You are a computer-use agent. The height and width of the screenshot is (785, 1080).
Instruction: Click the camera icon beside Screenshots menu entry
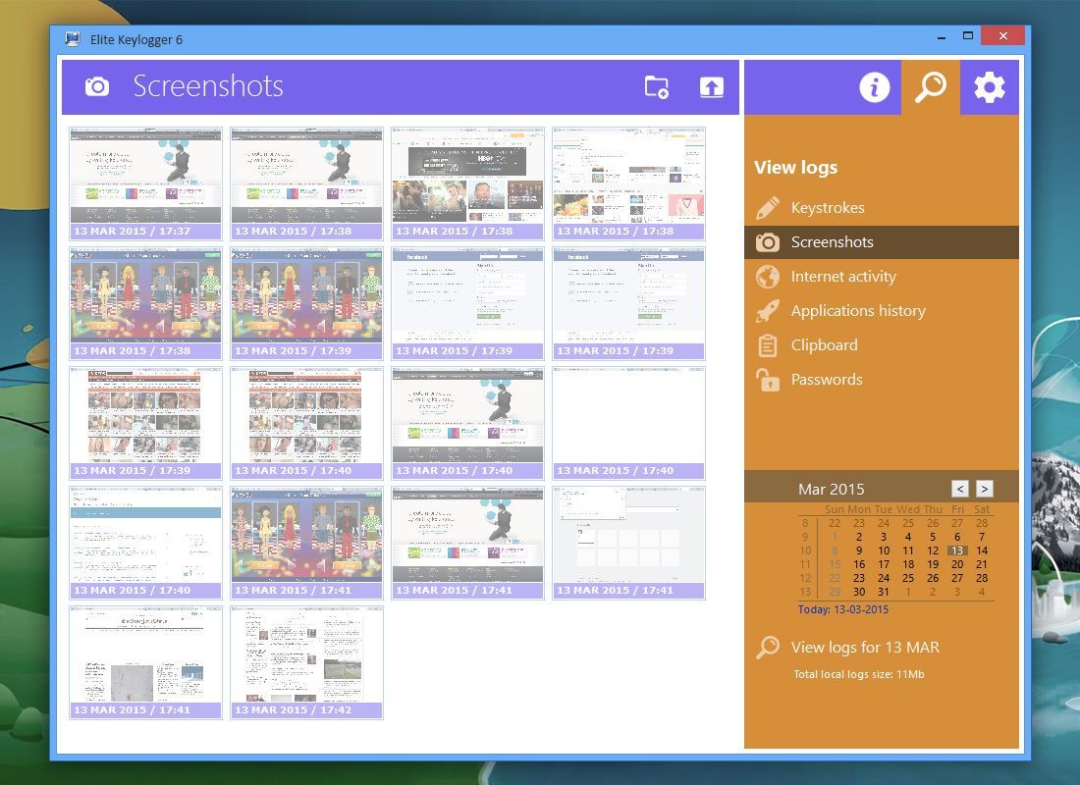click(768, 242)
